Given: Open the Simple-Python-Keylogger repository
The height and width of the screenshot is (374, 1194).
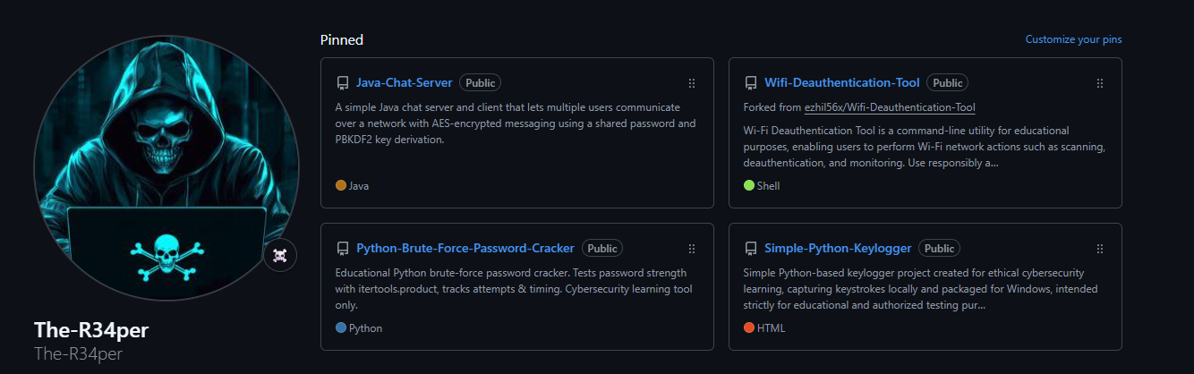Looking at the screenshot, I should 838,249.
